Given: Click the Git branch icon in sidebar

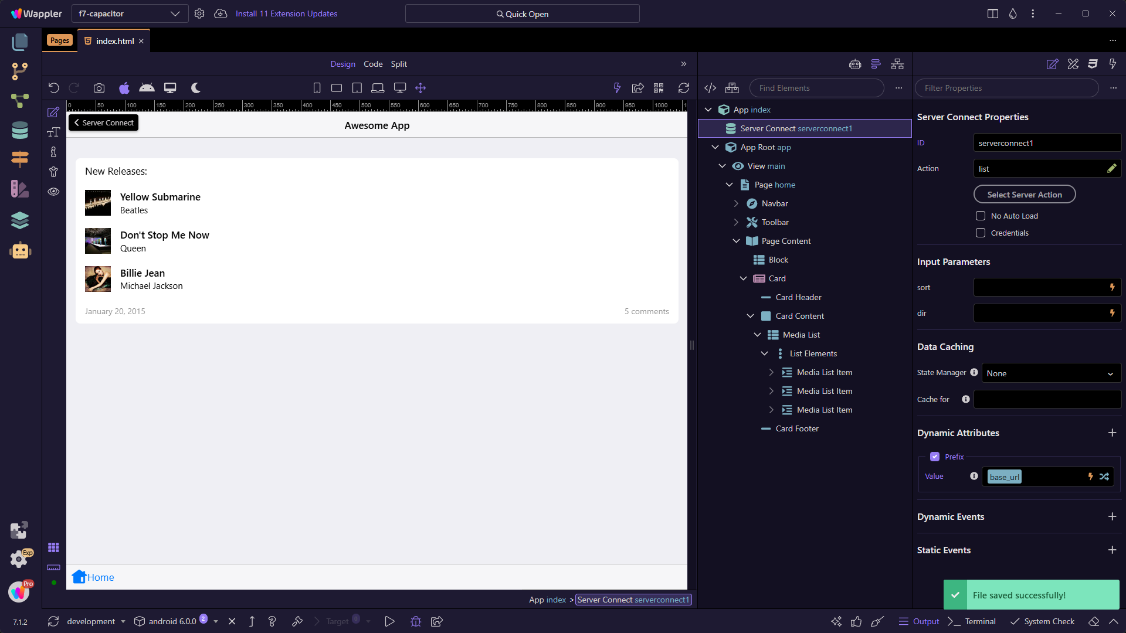Looking at the screenshot, I should pos(20,71).
